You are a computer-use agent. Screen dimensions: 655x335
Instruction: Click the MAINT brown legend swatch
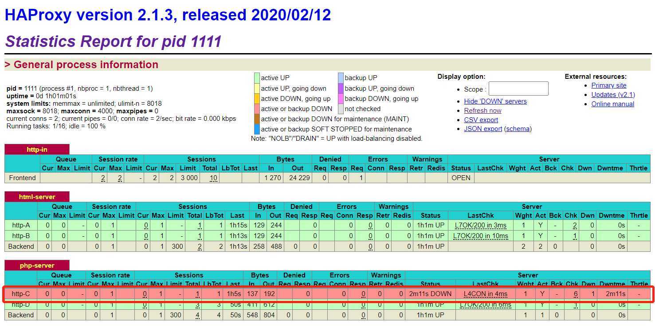pos(257,119)
